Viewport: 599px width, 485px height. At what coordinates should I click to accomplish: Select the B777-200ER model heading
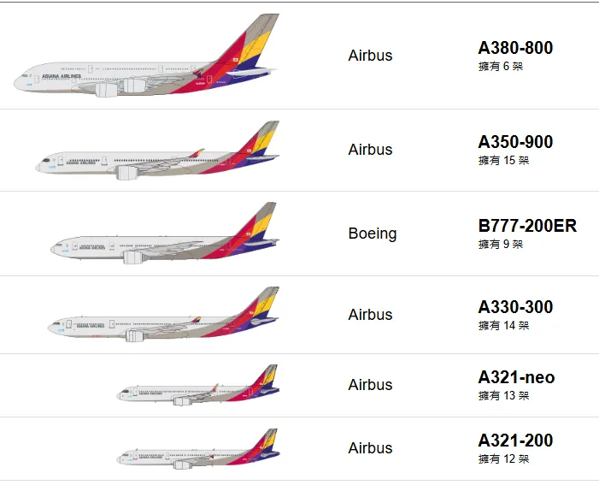click(527, 226)
